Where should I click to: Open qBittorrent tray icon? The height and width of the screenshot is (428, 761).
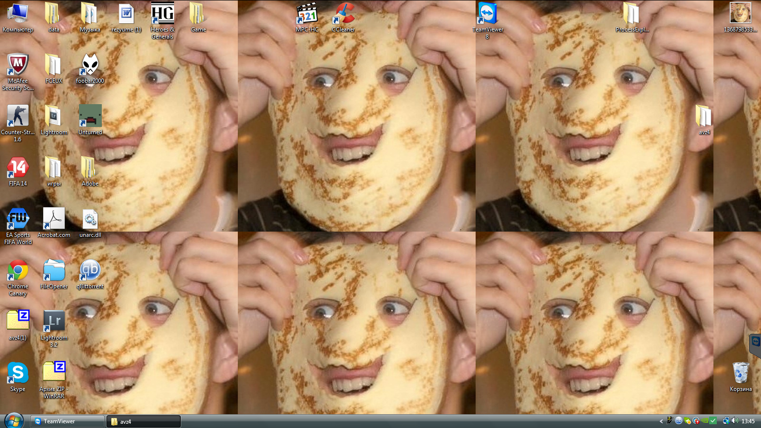[679, 420]
